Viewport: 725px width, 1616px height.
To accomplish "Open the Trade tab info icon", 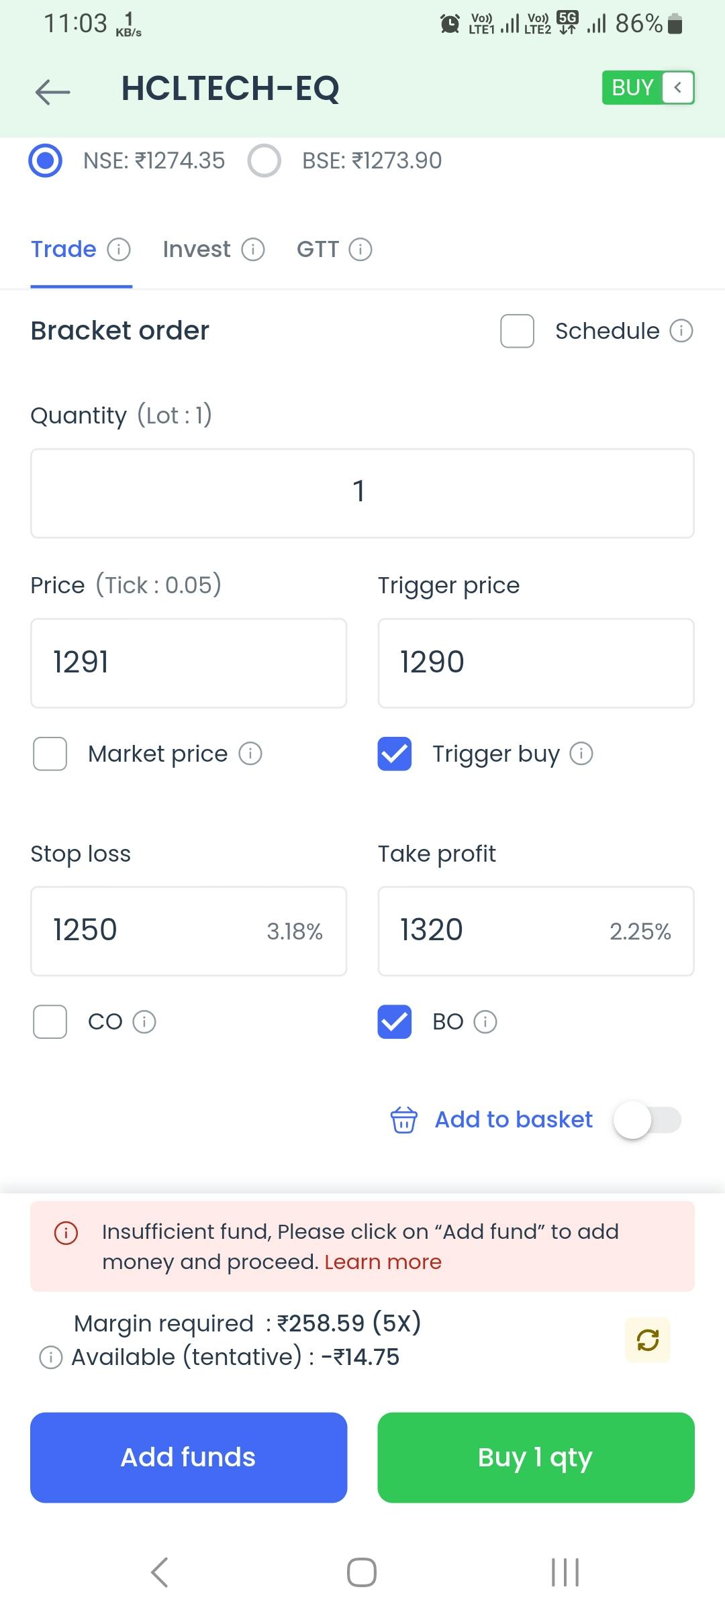I will 119,250.
